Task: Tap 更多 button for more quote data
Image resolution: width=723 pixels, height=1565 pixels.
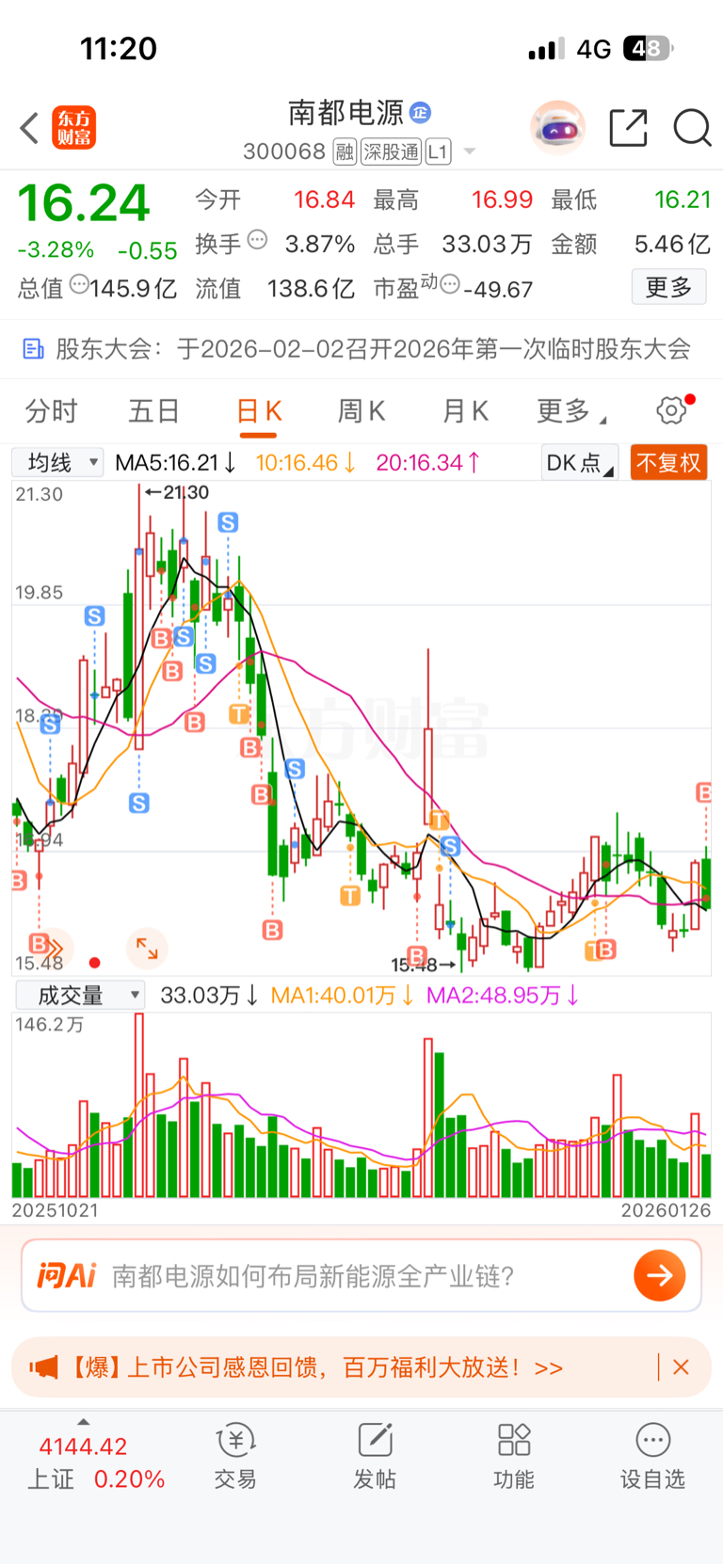Action: point(668,287)
